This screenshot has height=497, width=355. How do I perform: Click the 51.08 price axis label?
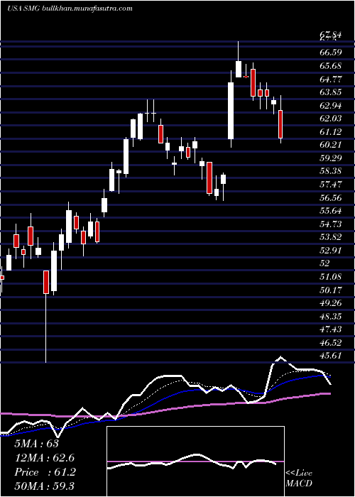point(331,276)
